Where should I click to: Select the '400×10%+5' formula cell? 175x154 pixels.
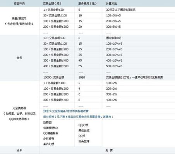(114, 60)
